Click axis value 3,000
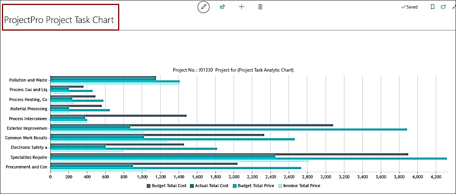The image size is (456, 194). pos(326,176)
